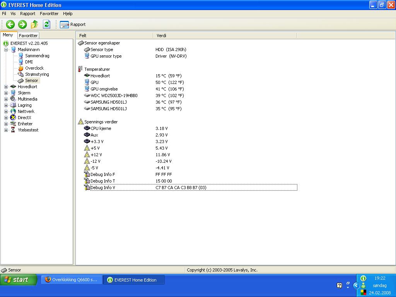Expand the Hovedkort tree node
This screenshot has height=297, width=396.
coord(6,87)
